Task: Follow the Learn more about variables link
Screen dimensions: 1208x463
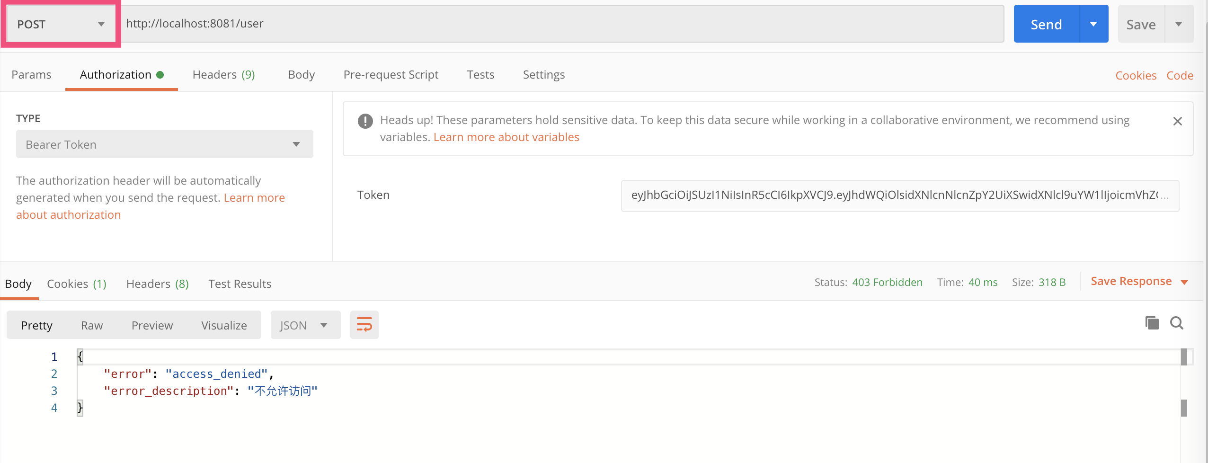Action: tap(506, 137)
